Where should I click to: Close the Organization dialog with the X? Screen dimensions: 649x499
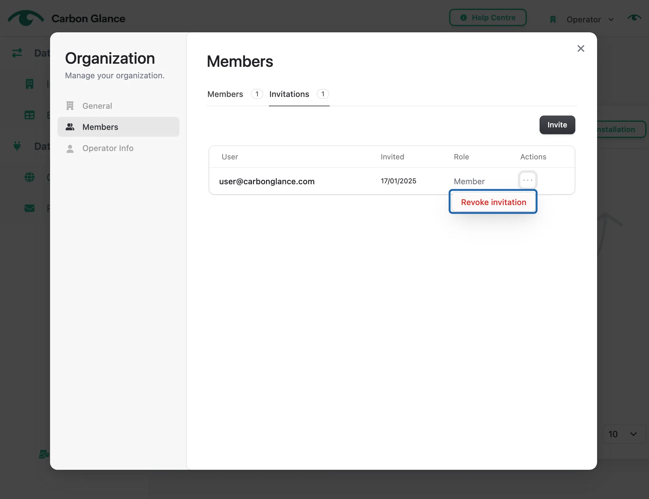point(581,48)
